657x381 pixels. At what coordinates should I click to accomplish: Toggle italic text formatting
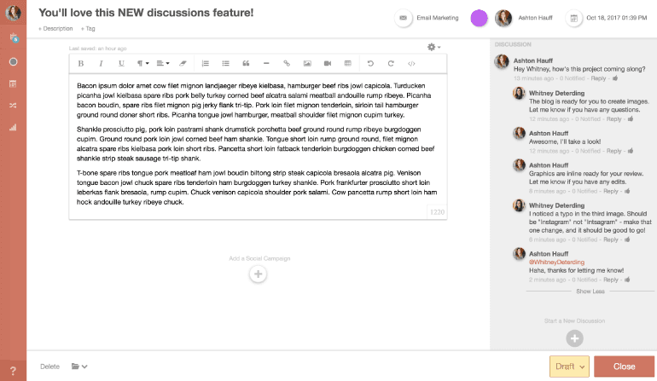[x=102, y=63]
